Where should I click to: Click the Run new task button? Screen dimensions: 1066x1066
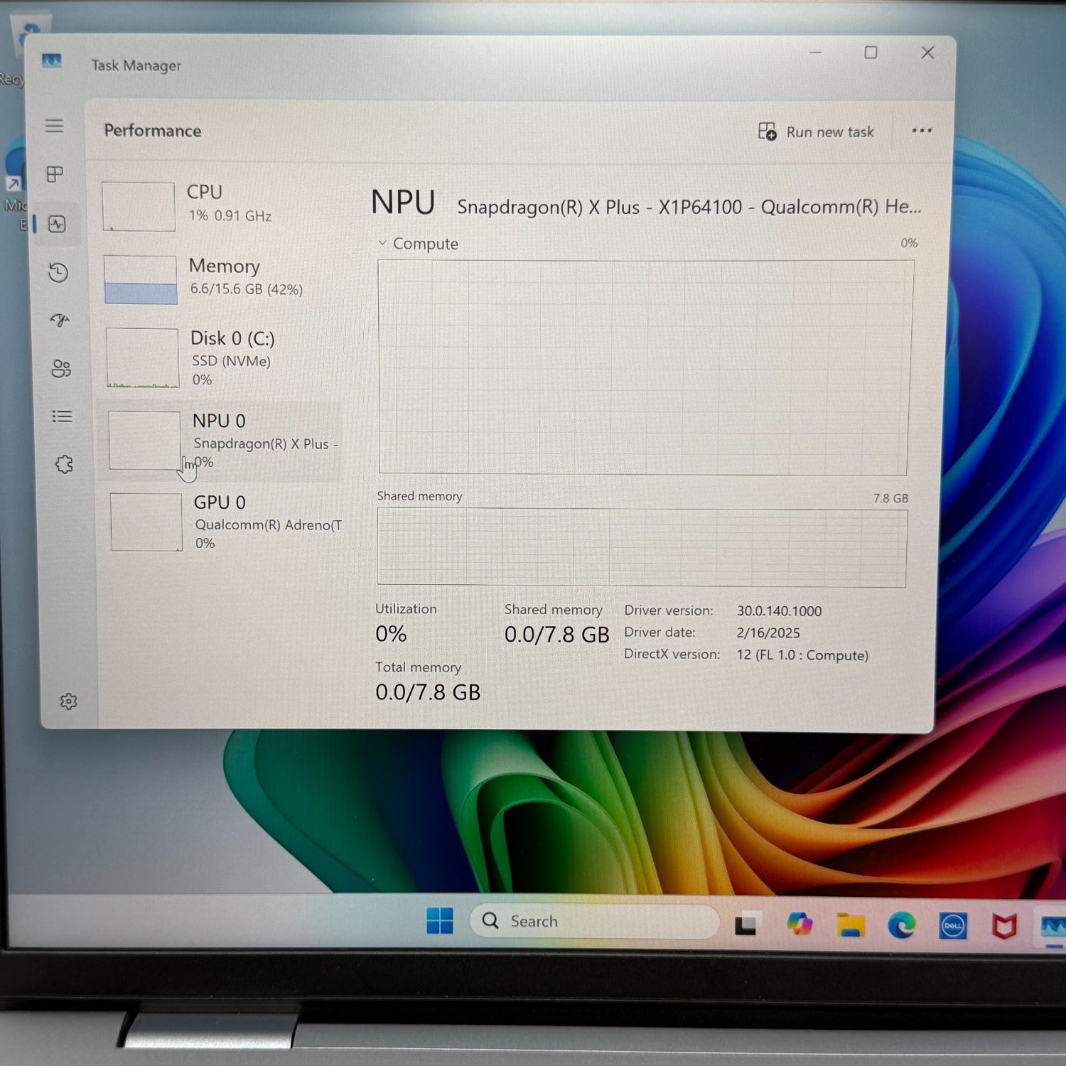tap(816, 131)
